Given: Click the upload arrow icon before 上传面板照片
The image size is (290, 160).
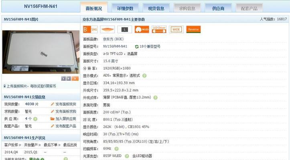Looking at the screenshot, I should 5,86.
